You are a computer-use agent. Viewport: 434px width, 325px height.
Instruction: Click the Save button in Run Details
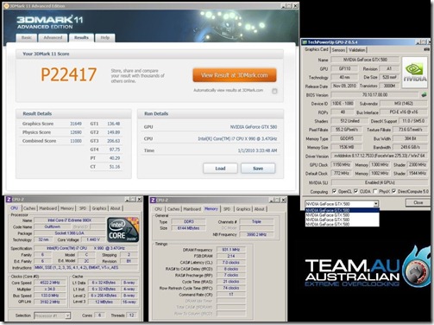[258, 169]
